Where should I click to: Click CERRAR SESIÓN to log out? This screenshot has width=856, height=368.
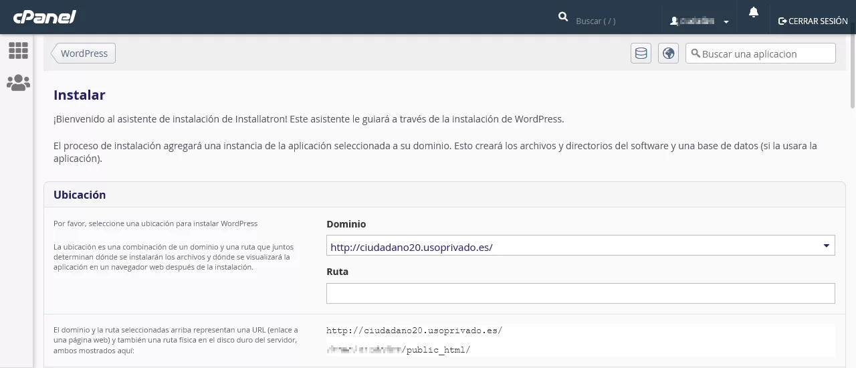point(813,21)
